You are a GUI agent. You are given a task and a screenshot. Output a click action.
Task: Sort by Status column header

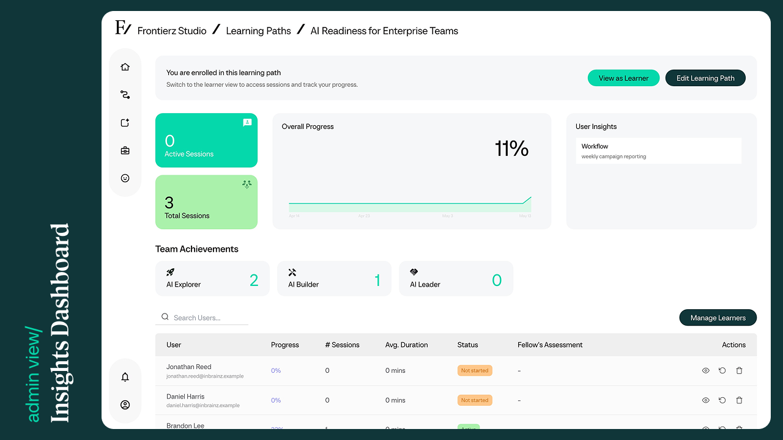tap(468, 345)
